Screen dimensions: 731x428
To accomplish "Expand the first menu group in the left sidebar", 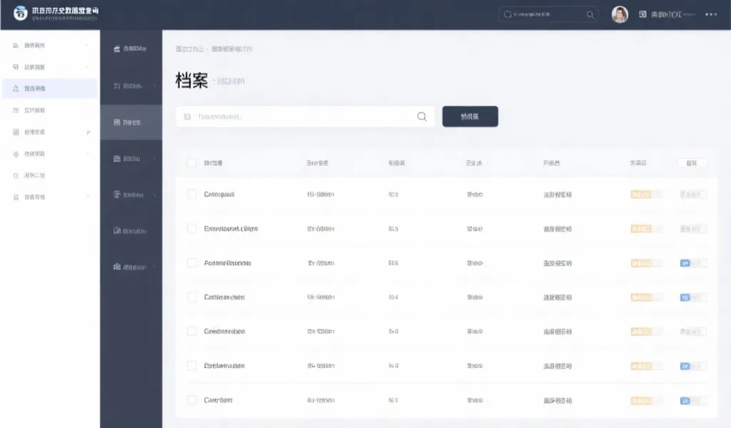I will (x=49, y=45).
